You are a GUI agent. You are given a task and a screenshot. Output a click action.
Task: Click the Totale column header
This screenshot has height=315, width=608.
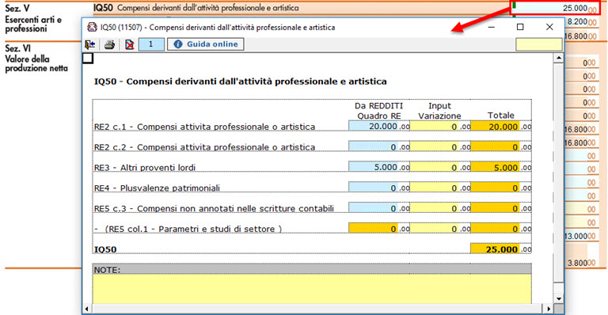(500, 115)
